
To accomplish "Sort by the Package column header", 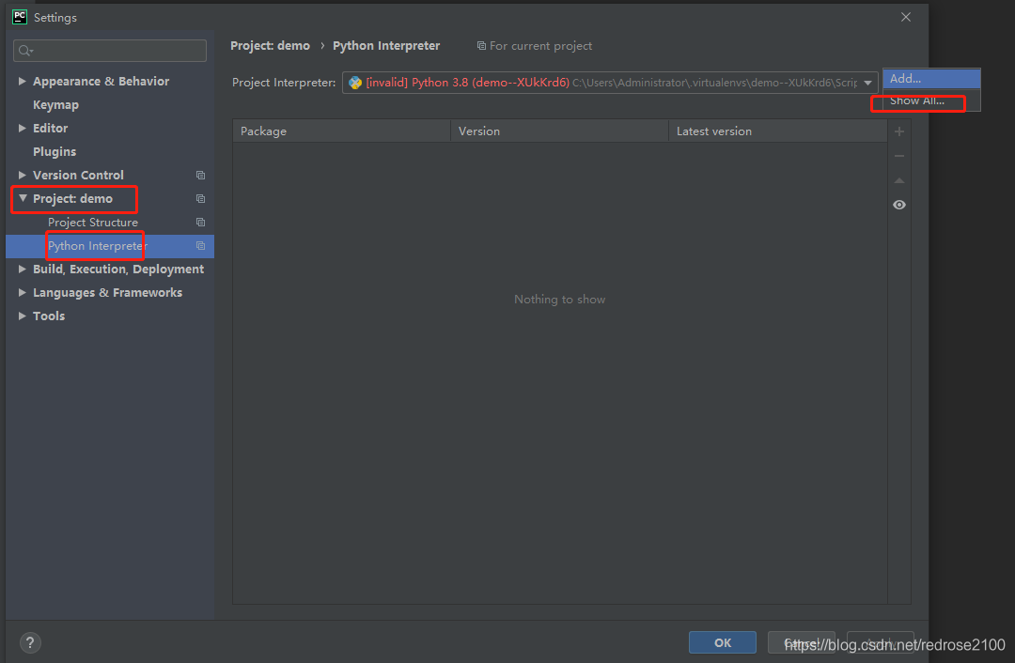I will 342,131.
